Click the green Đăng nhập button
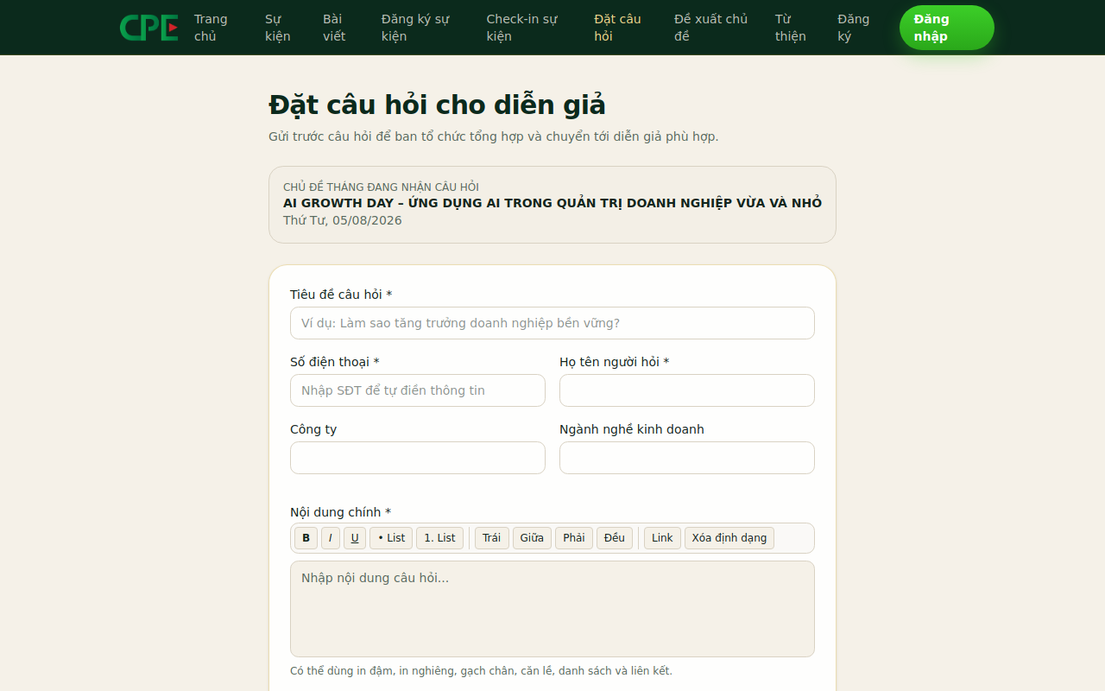This screenshot has width=1105, height=691. 947,28
